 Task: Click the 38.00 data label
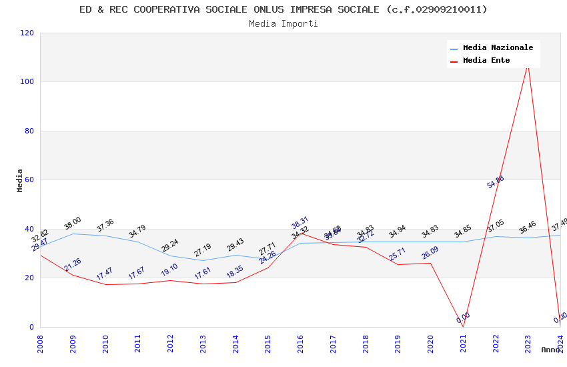(x=73, y=223)
